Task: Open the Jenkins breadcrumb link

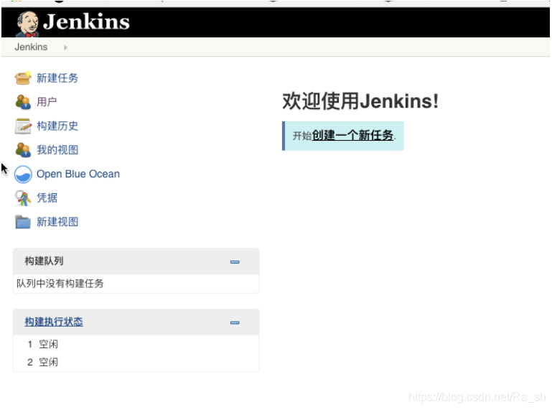Action: (x=31, y=47)
